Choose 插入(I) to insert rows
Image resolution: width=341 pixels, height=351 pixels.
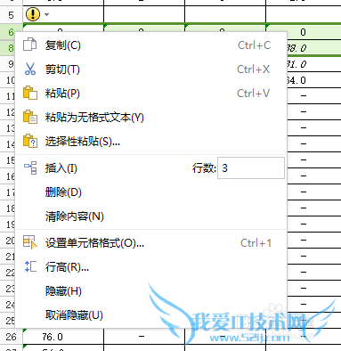pos(61,168)
